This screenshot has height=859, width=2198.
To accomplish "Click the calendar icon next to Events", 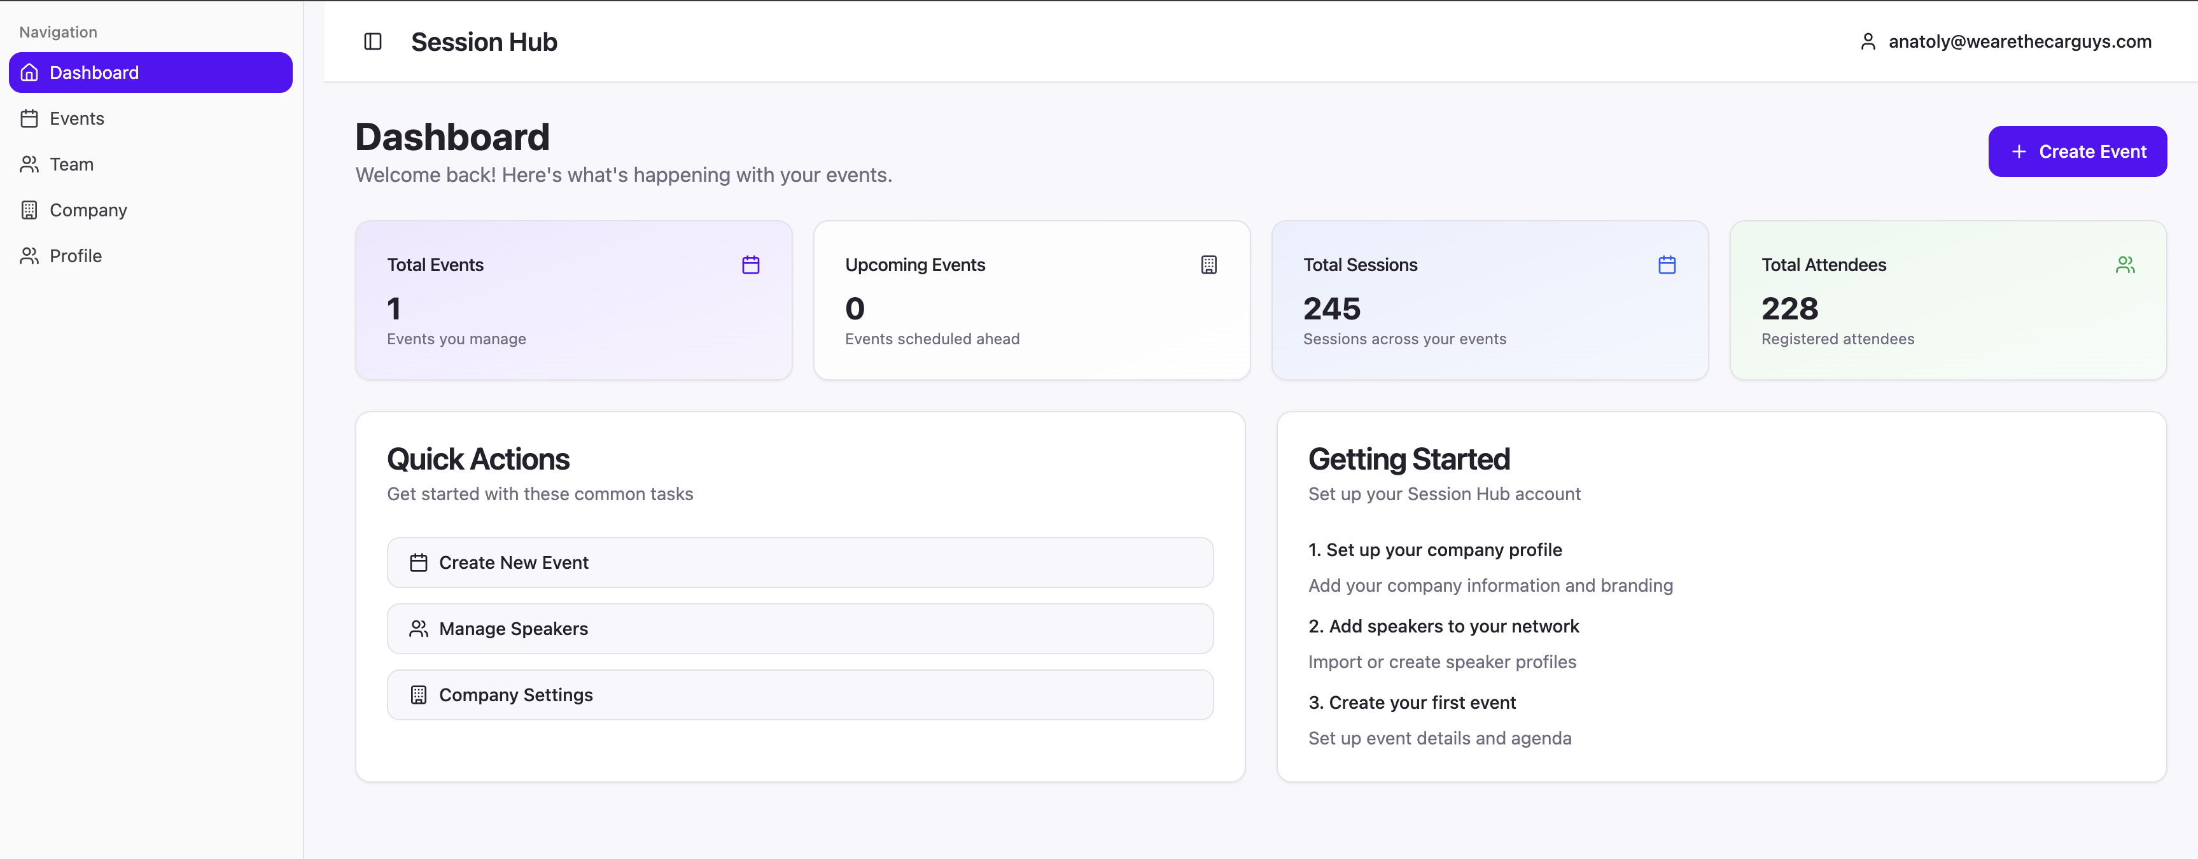I will click(29, 118).
